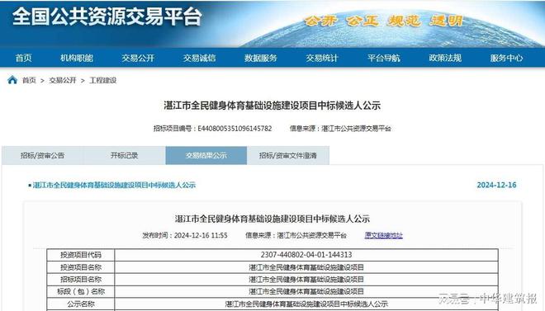This screenshot has height=311, width=545.
Task: Click the 公示名称 label cell
Action: click(81, 304)
